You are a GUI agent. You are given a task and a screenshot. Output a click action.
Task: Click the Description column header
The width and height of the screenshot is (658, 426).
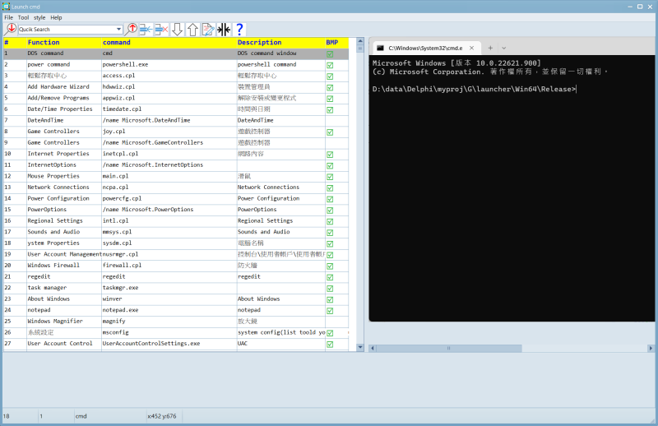pos(280,43)
